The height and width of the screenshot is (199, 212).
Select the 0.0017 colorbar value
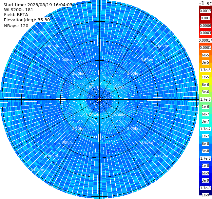pyautogui.click(x=205, y=11)
